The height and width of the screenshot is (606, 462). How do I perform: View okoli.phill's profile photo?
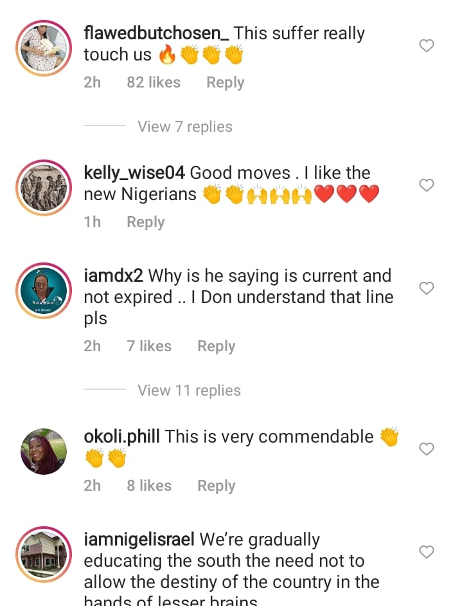44,452
